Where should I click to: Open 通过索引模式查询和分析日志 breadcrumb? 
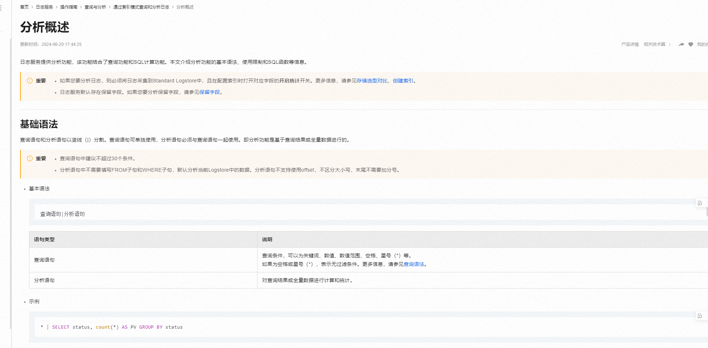[141, 7]
